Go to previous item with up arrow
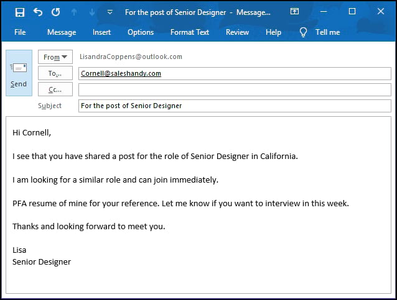 pos(74,12)
